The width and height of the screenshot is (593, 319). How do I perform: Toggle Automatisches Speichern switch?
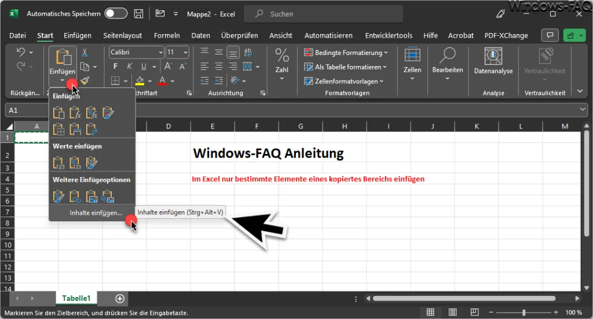tap(116, 14)
